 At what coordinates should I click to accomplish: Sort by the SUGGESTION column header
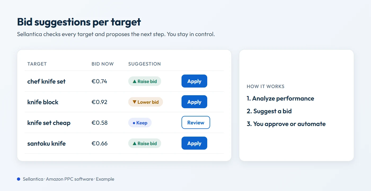pyautogui.click(x=144, y=64)
